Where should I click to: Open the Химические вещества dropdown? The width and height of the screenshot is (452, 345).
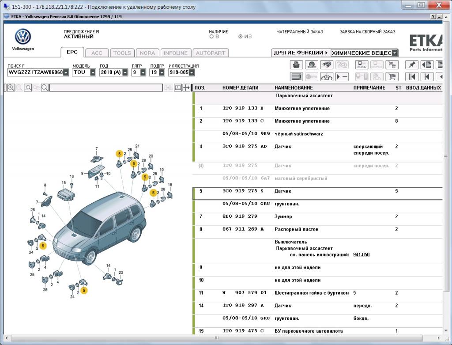[395, 53]
